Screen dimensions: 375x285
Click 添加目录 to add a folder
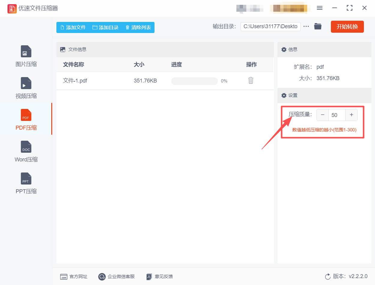point(106,27)
